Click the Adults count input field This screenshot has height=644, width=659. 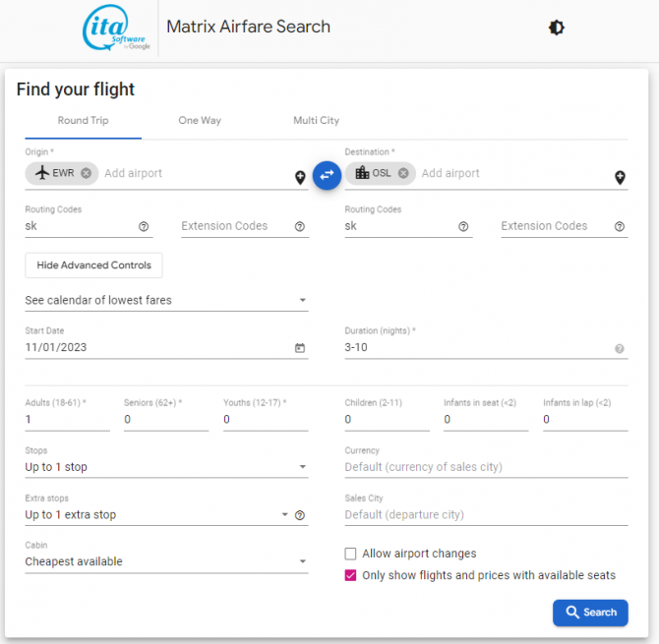67,420
